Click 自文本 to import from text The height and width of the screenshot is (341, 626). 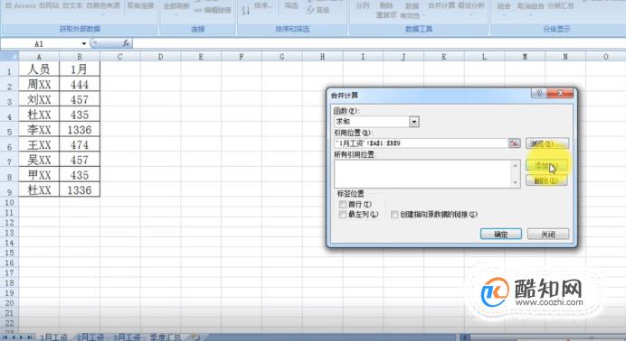pyautogui.click(x=72, y=6)
